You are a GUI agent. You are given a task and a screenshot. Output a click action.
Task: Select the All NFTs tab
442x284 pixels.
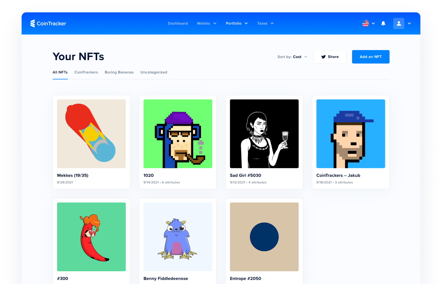[60, 72]
